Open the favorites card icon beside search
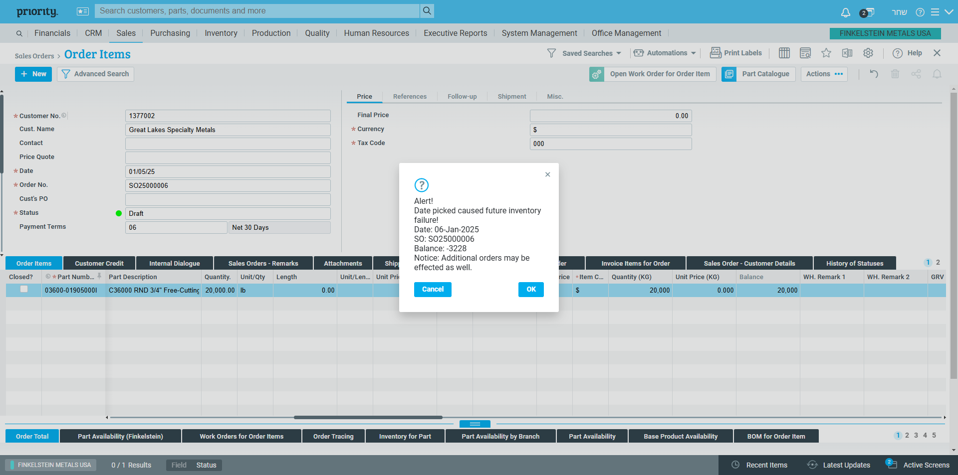This screenshot has width=958, height=475. (x=83, y=11)
